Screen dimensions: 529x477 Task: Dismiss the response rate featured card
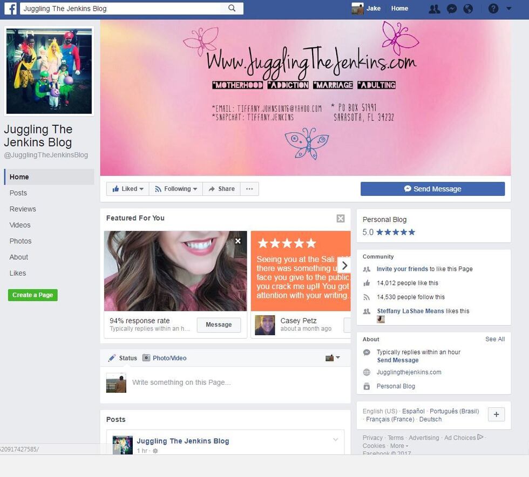238,241
